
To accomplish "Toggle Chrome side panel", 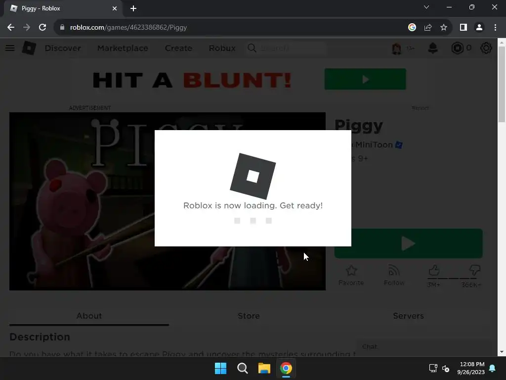I will [x=464, y=28].
